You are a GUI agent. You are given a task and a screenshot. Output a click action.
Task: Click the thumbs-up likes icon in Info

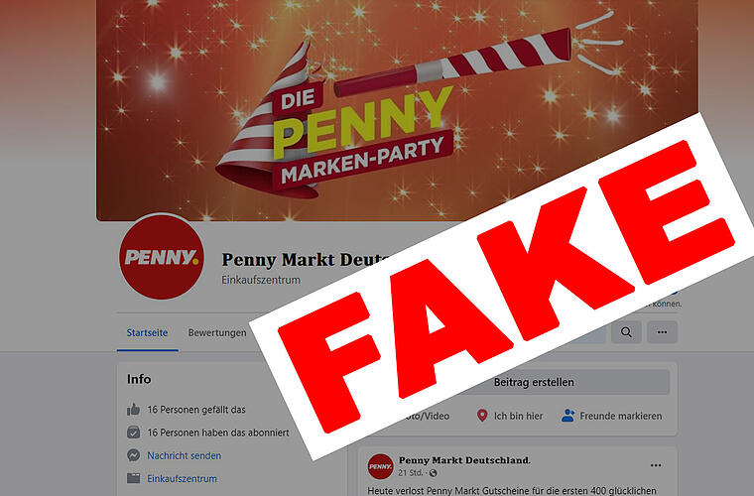pos(133,410)
